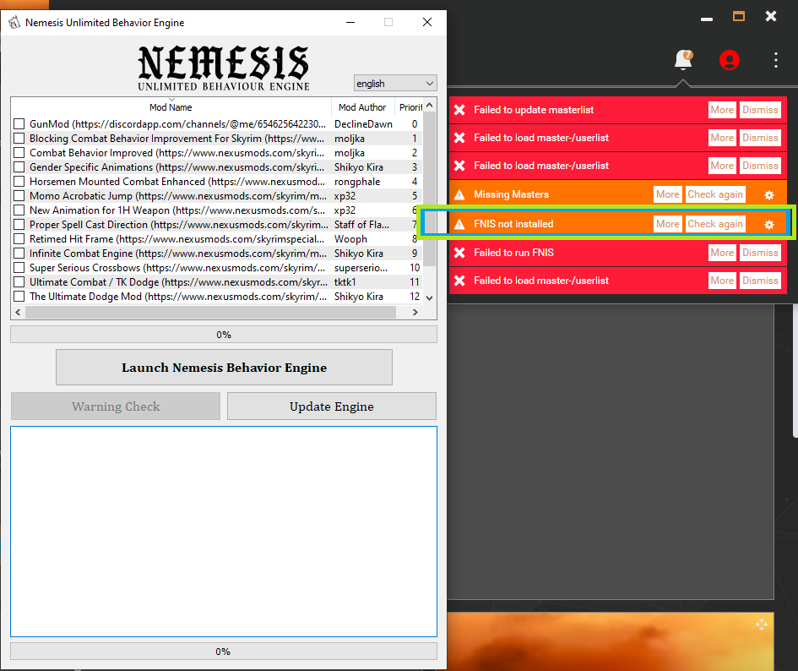Select the DeclineDawn author cell
Image resolution: width=798 pixels, height=671 pixels.
363,124
